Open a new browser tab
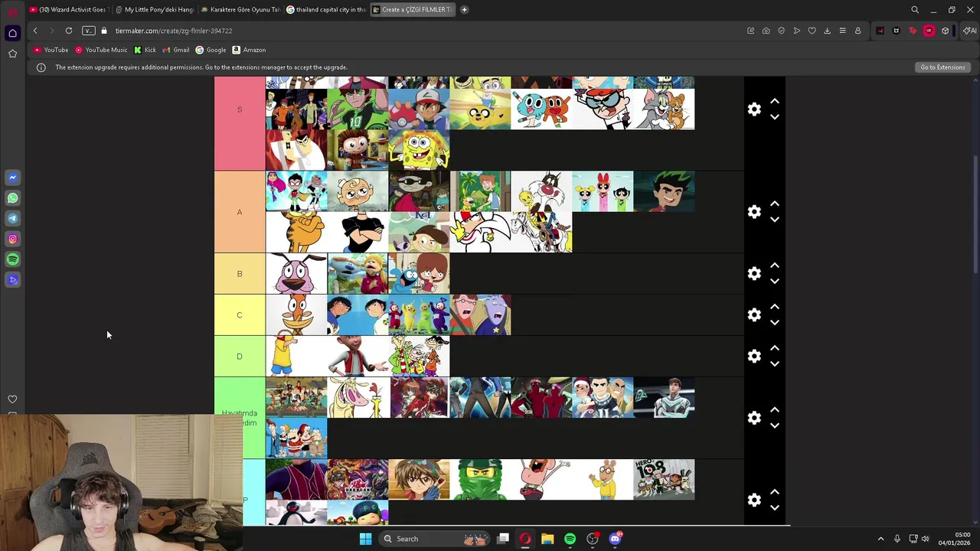The width and height of the screenshot is (980, 551). (x=464, y=9)
